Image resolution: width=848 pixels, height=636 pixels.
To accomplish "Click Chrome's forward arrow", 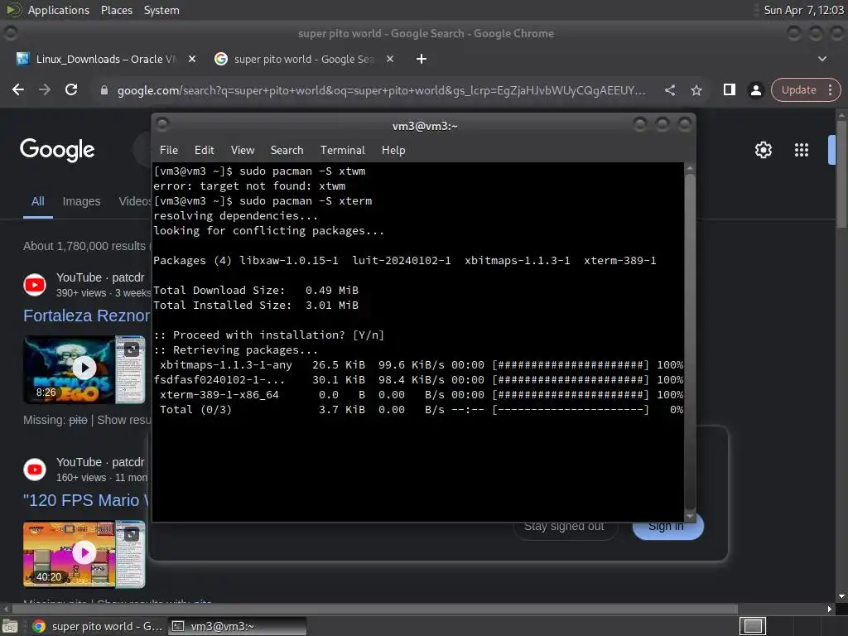I will click(x=45, y=89).
